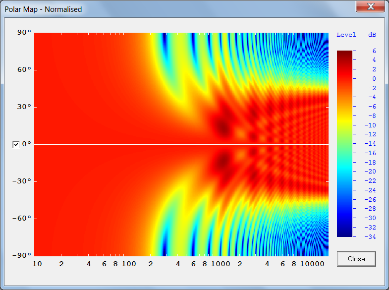Click the 'Level' legend heading

point(346,35)
